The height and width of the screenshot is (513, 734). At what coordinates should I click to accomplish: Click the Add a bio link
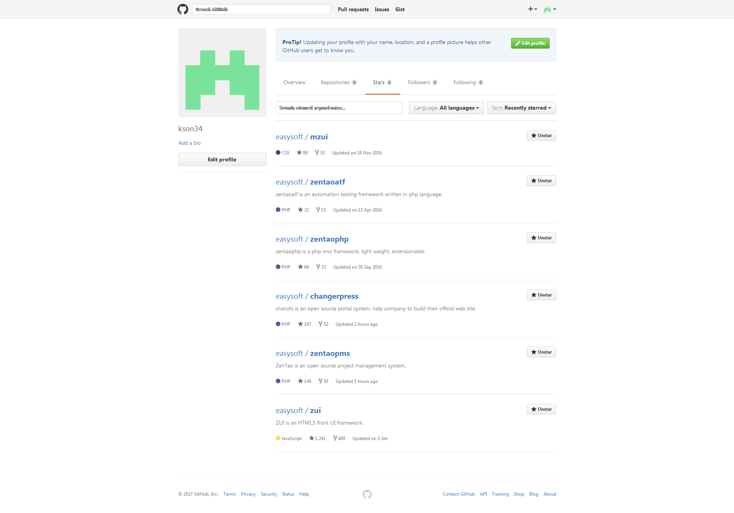(189, 143)
